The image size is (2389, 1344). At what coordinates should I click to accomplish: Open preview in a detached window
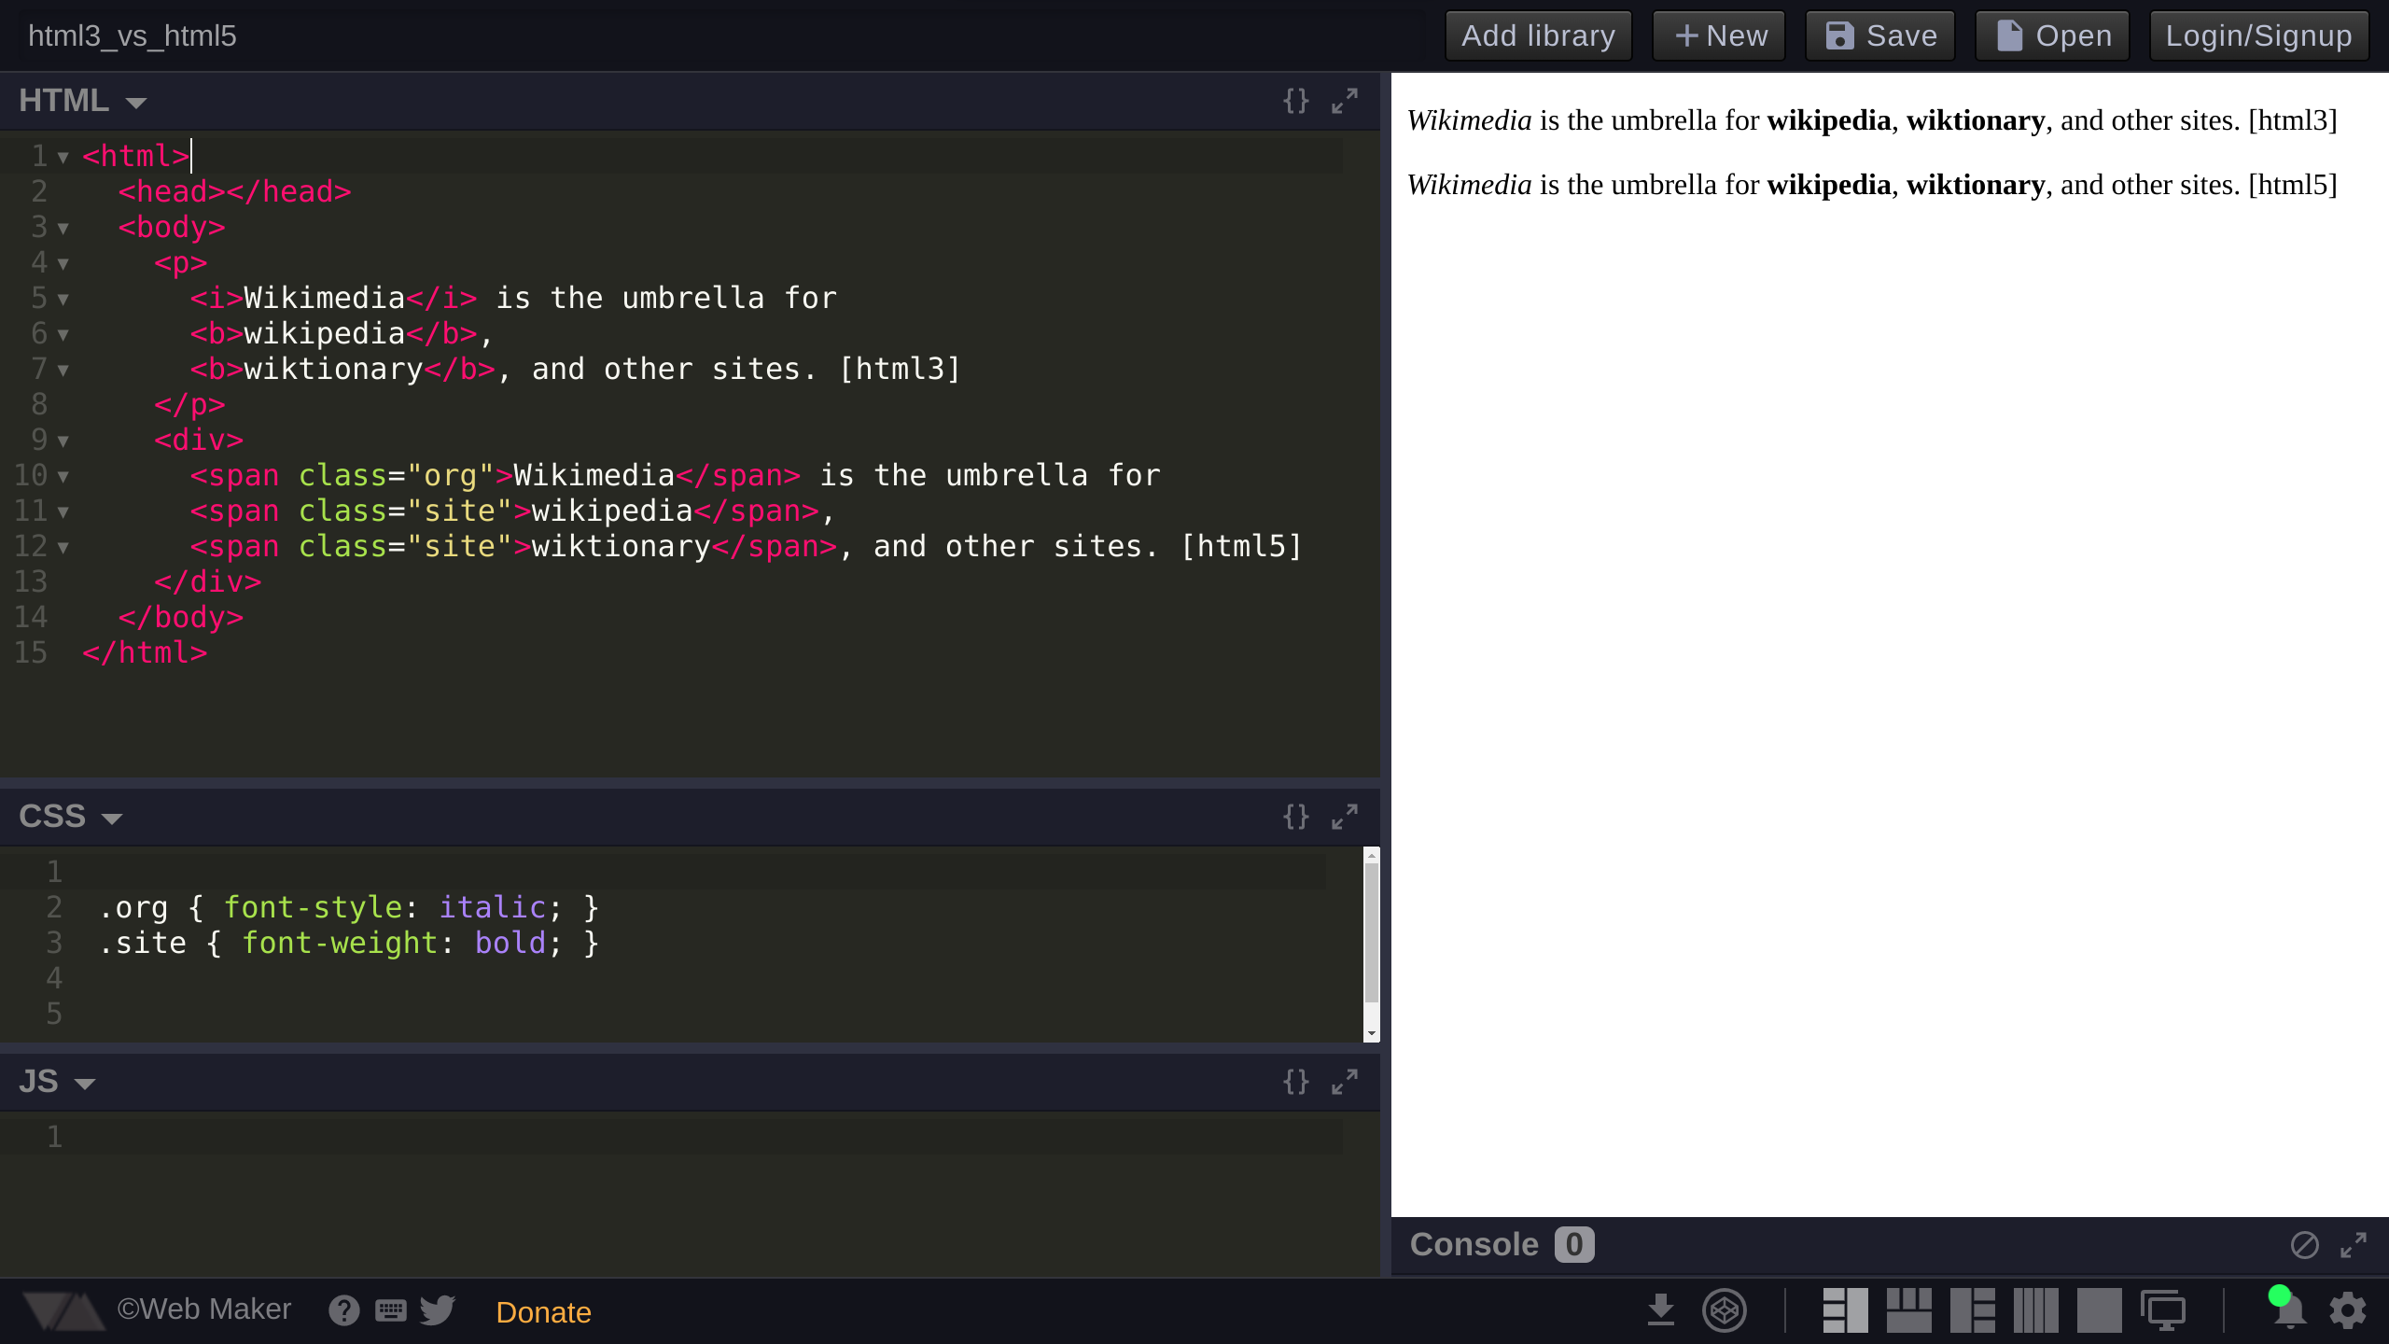click(2162, 1310)
